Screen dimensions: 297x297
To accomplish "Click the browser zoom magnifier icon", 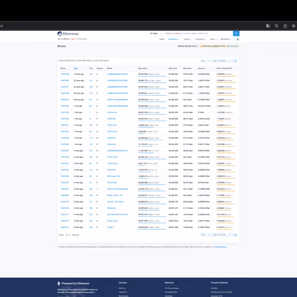I will point(276,26).
